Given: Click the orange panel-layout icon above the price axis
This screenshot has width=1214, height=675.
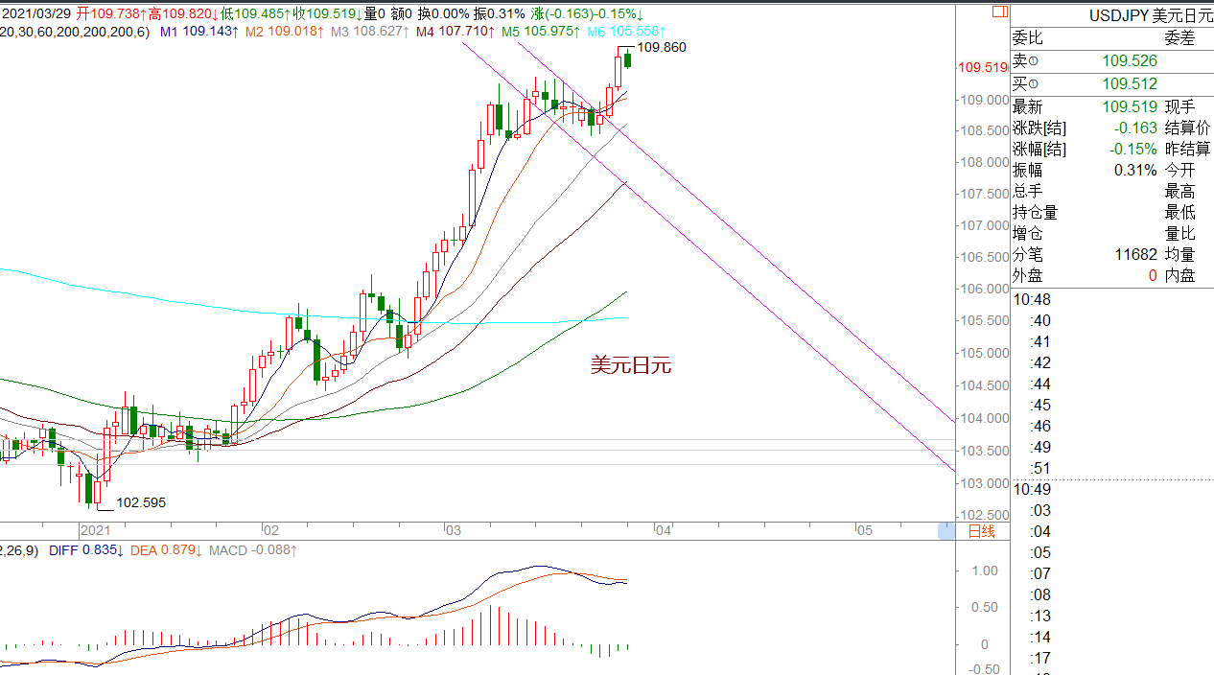Looking at the screenshot, I should [999, 12].
